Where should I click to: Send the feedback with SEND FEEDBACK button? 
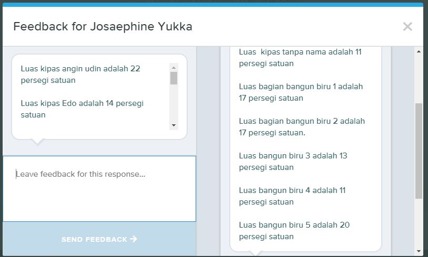[99, 239]
